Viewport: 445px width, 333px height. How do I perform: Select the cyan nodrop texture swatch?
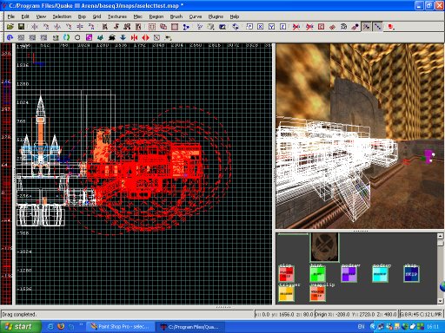coord(380,274)
